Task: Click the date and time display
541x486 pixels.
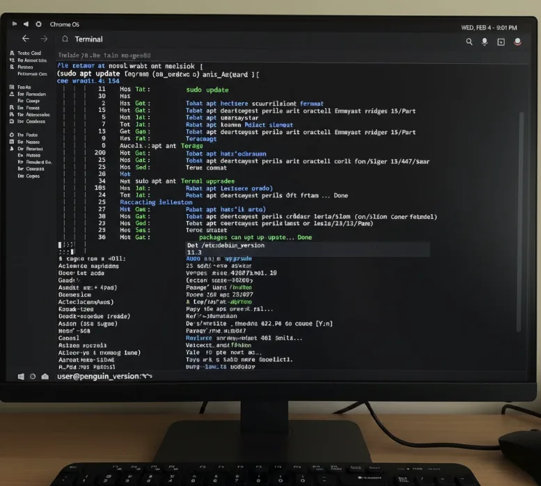Action: click(489, 28)
